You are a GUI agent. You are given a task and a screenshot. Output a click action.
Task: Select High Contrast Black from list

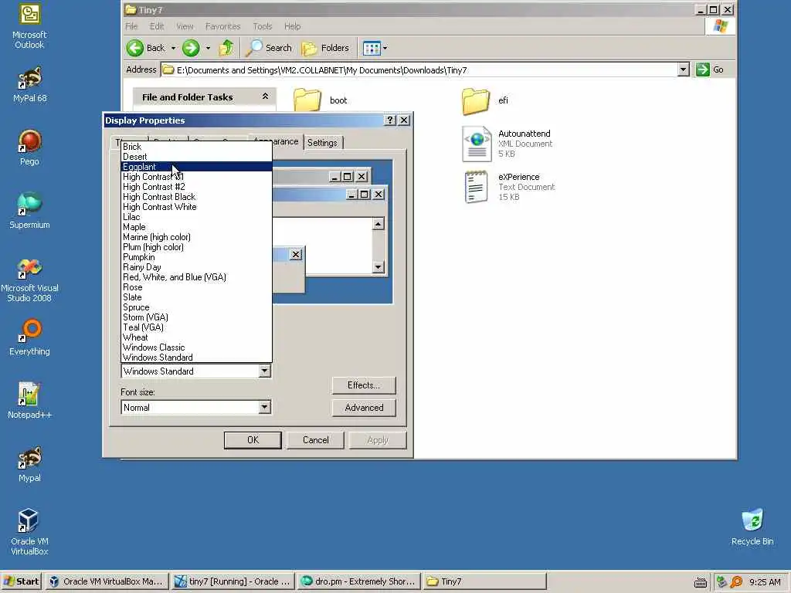click(x=197, y=197)
